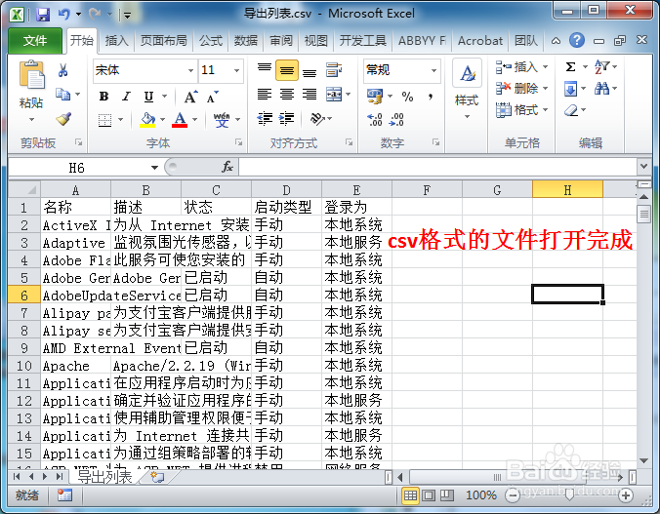Open number format dropdown 常规
The height and width of the screenshot is (514, 660).
pos(433,70)
